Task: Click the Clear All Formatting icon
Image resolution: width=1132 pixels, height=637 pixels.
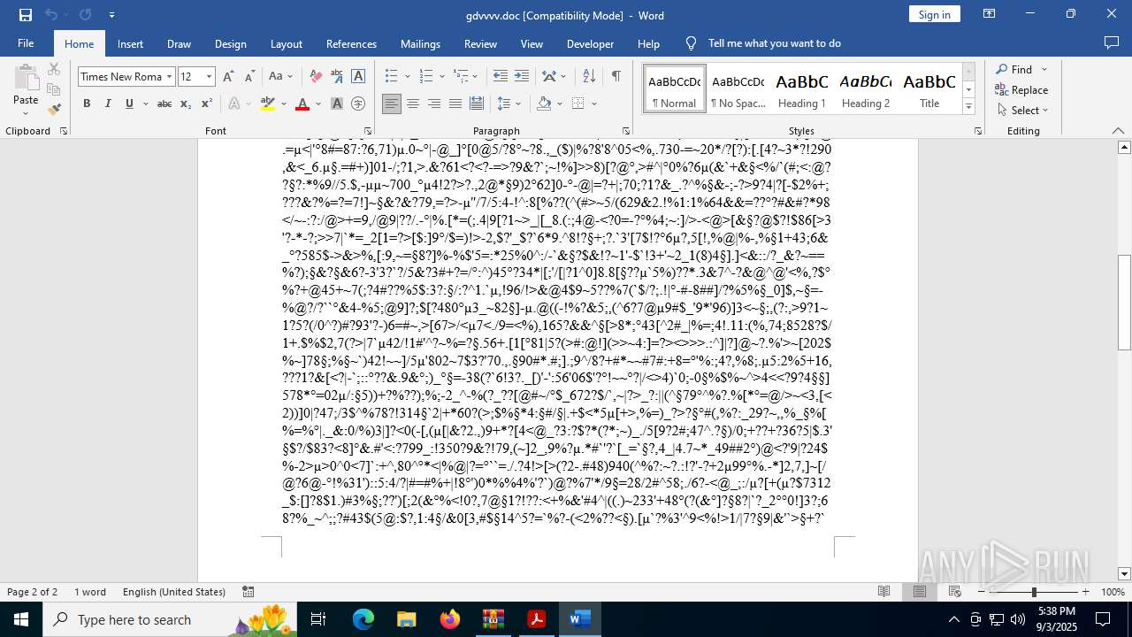Action: click(316, 77)
